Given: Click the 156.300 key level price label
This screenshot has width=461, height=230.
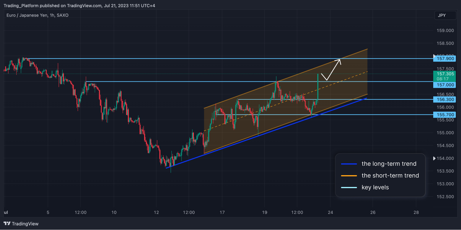Looking at the screenshot, I should click(x=444, y=99).
